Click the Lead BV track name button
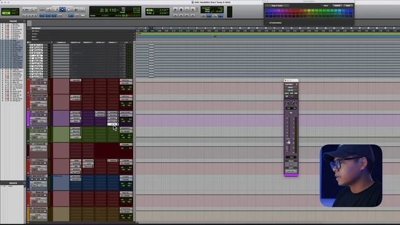 point(40,80)
